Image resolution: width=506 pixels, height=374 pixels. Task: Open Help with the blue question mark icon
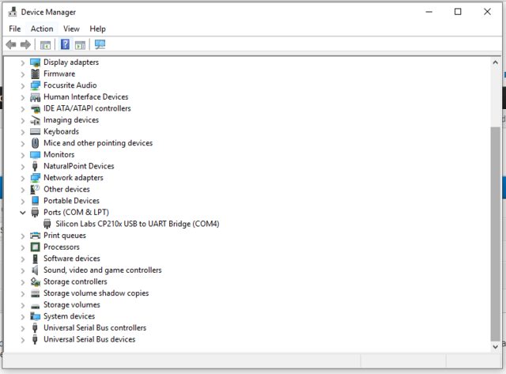[65, 44]
